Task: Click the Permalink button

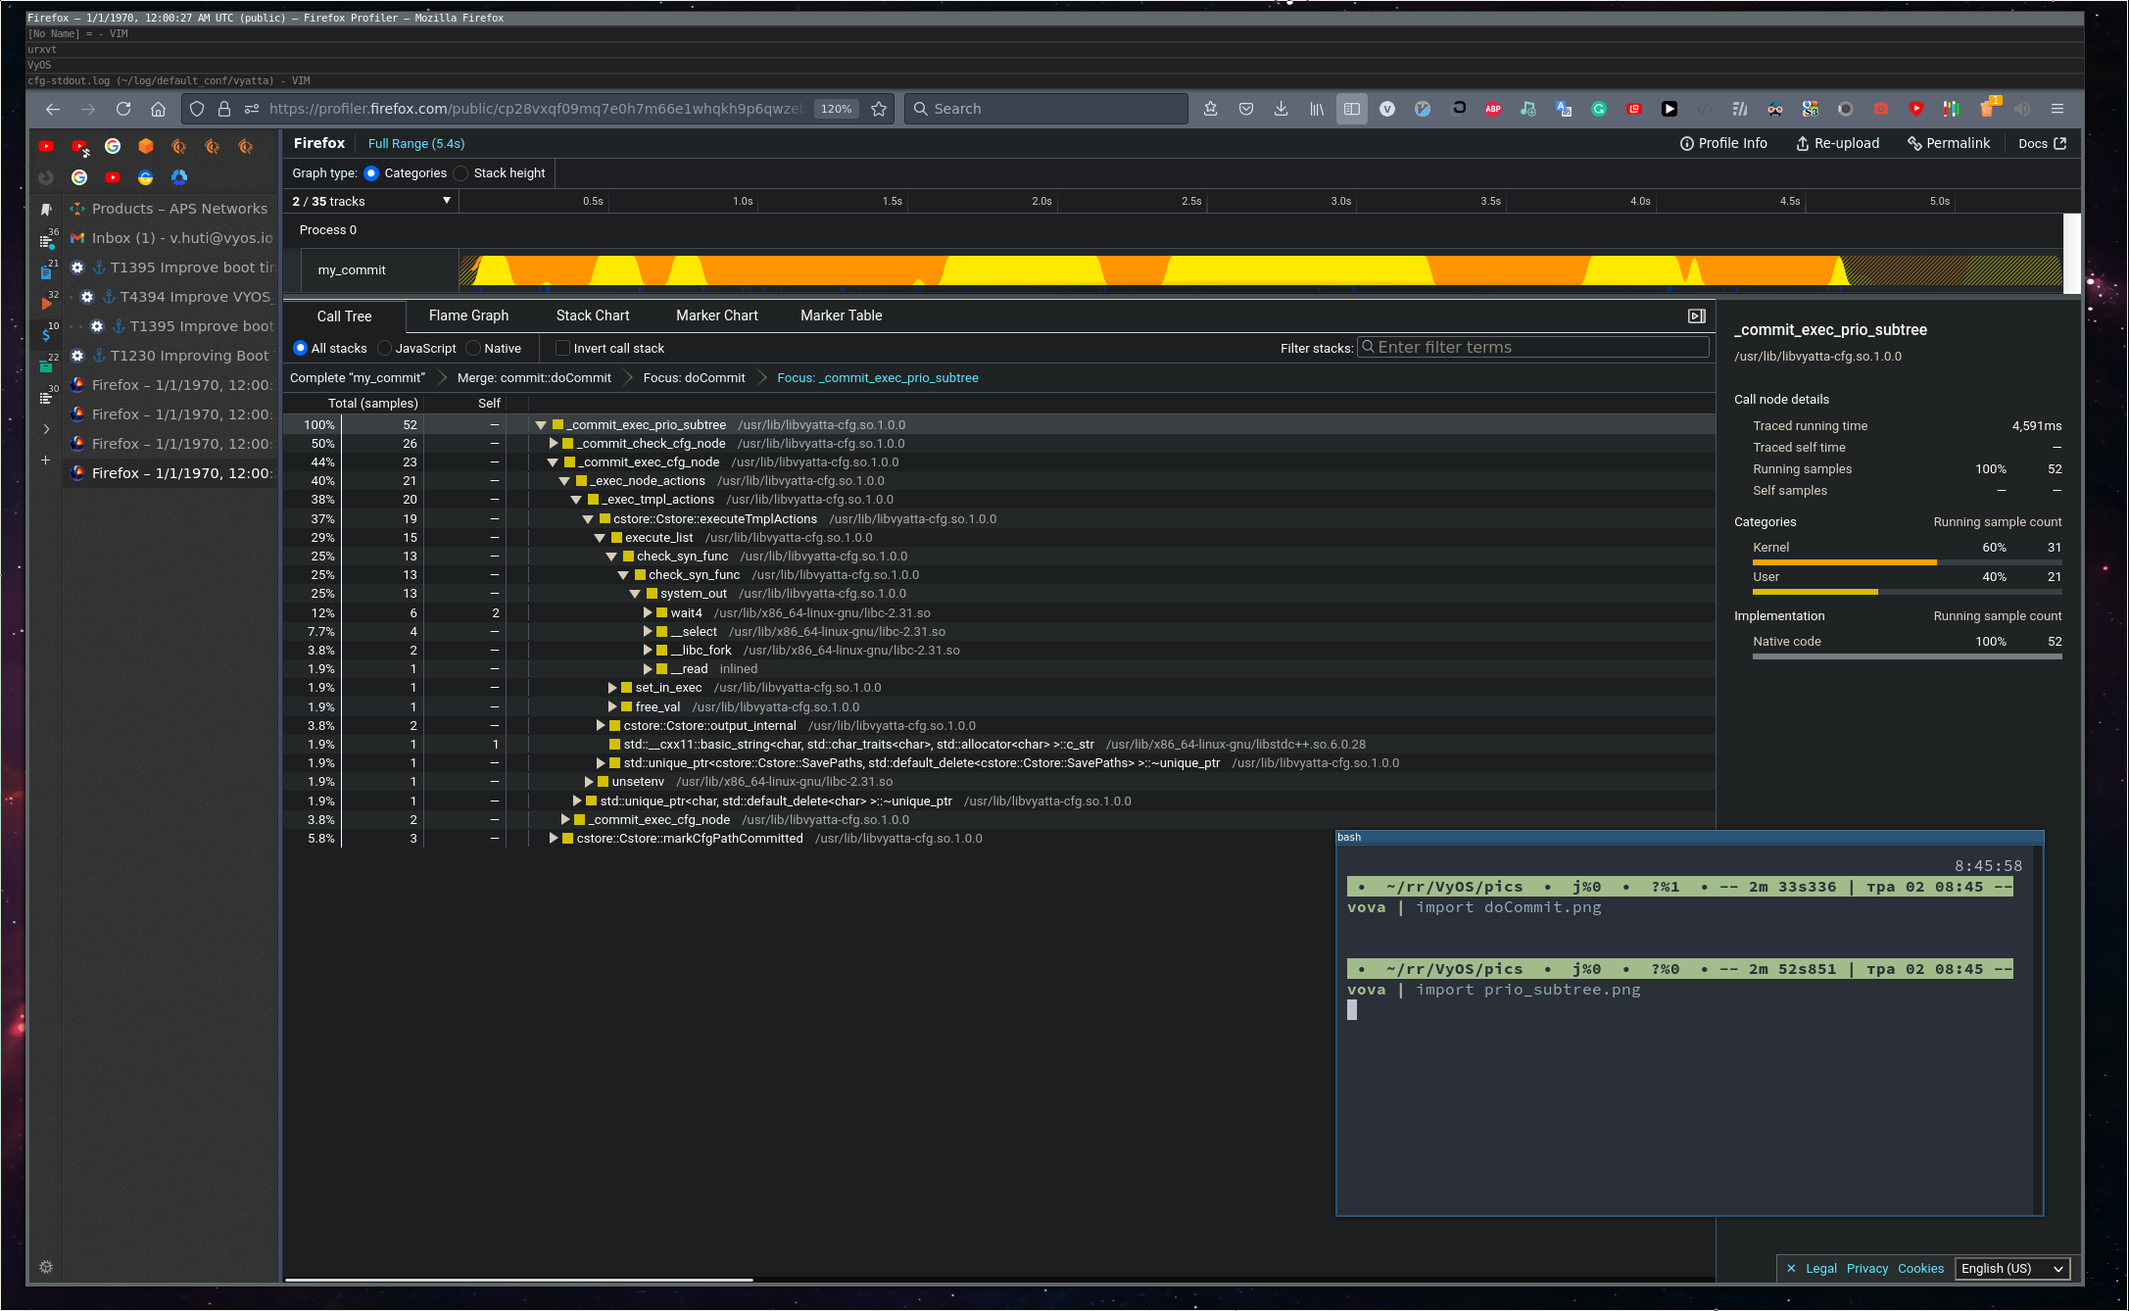Action: pyautogui.click(x=1949, y=143)
